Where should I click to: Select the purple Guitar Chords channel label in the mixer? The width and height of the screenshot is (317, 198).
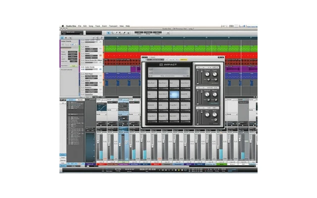tap(123, 164)
